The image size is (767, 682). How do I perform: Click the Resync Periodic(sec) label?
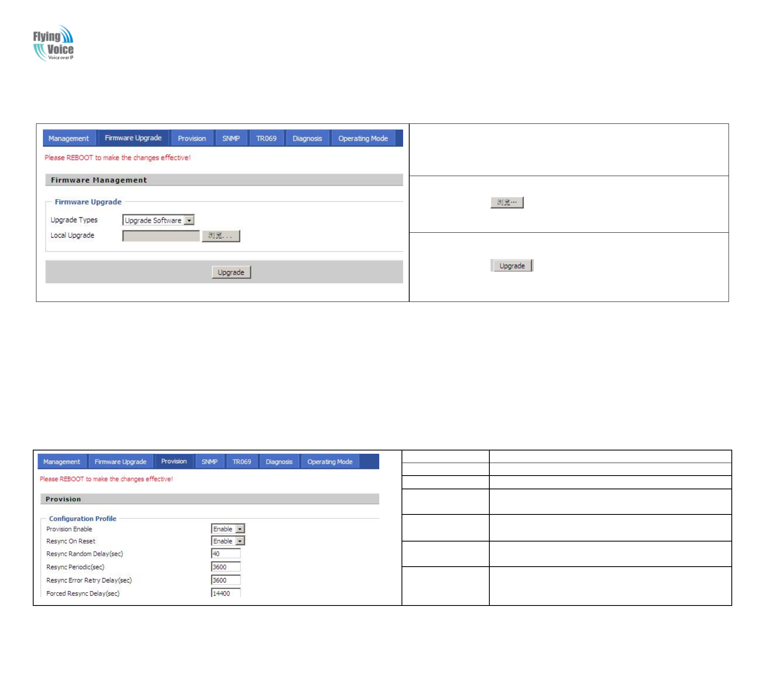75,567
